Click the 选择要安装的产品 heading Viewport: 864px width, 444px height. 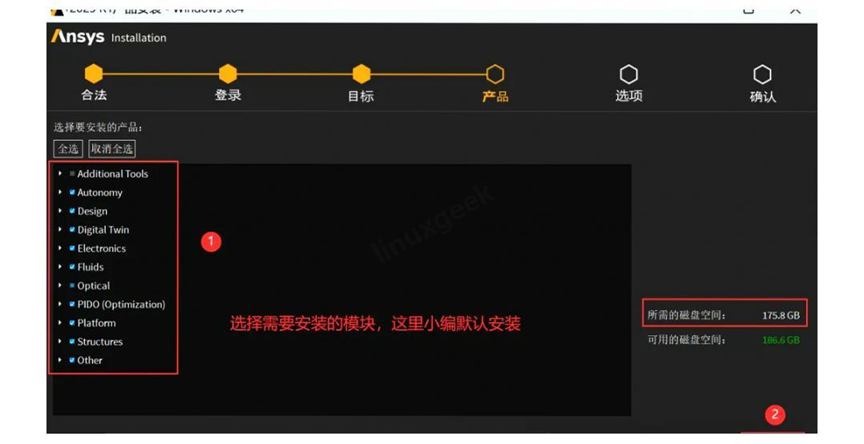[x=98, y=127]
